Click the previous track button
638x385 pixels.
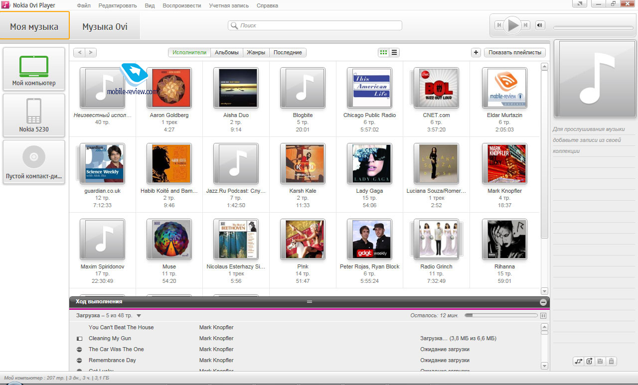[499, 25]
